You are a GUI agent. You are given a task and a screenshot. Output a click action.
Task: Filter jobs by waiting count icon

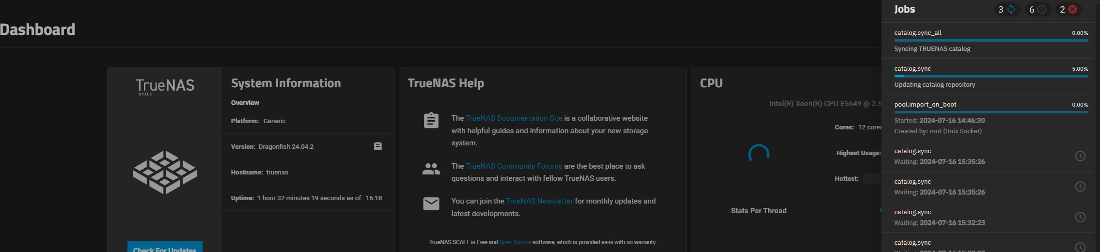pyautogui.click(x=1037, y=10)
